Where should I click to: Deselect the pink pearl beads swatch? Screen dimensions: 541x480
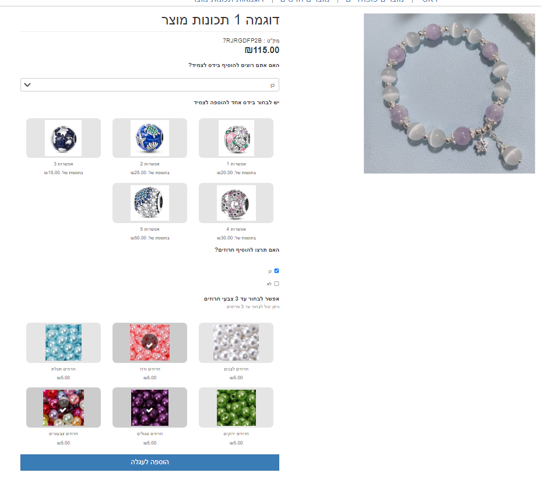150,343
